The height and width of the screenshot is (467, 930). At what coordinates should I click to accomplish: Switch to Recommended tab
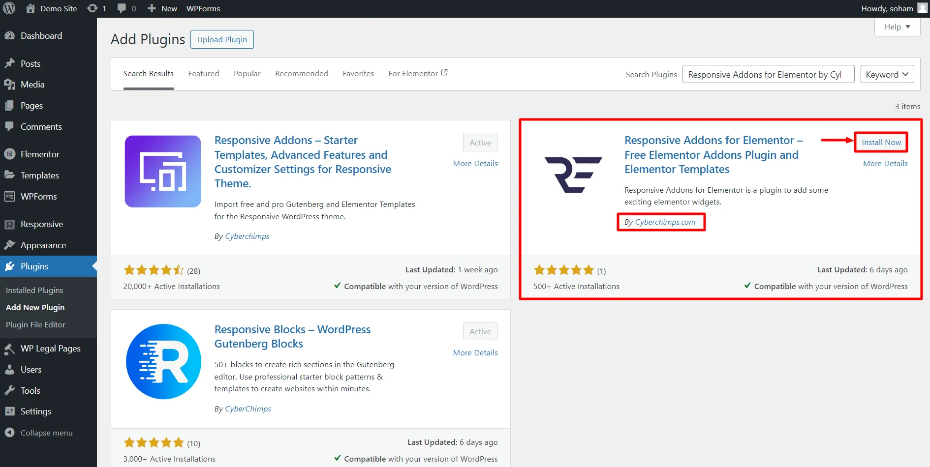point(301,73)
